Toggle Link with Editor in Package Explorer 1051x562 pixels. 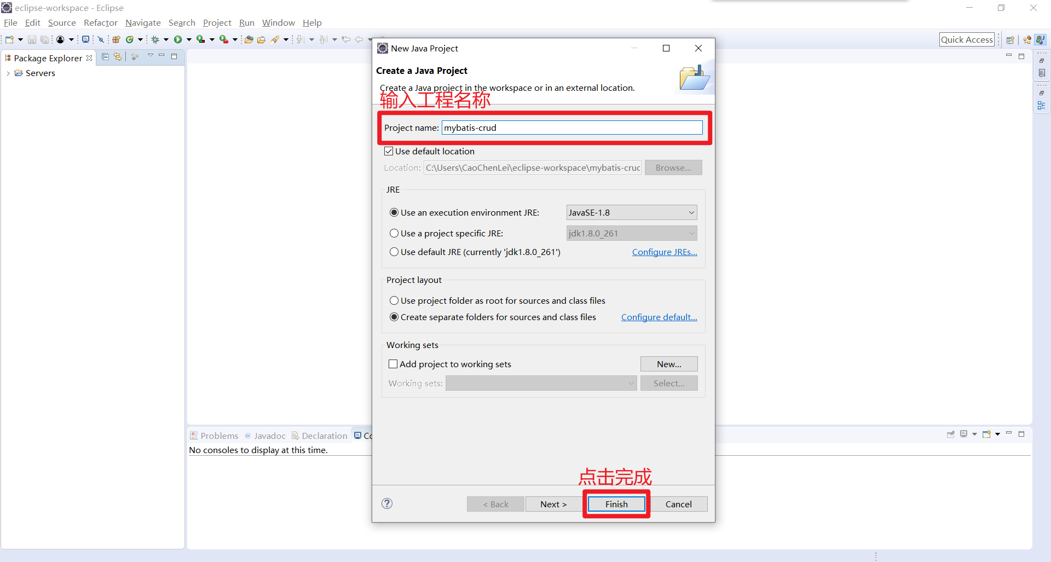point(118,57)
